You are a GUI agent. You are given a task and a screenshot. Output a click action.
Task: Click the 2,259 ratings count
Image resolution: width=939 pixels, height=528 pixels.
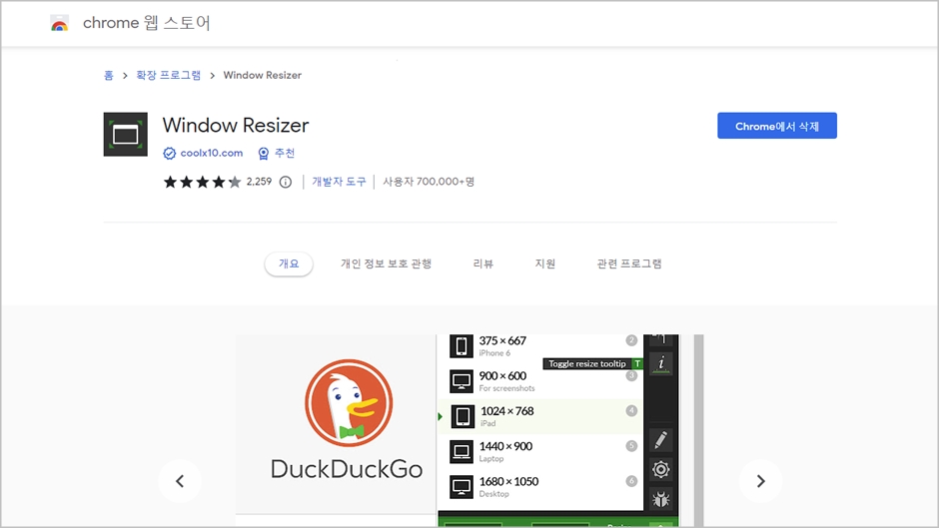(259, 182)
